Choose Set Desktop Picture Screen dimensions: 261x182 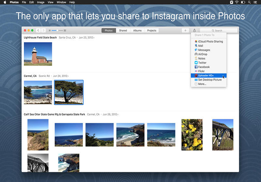pyautogui.click(x=208, y=80)
